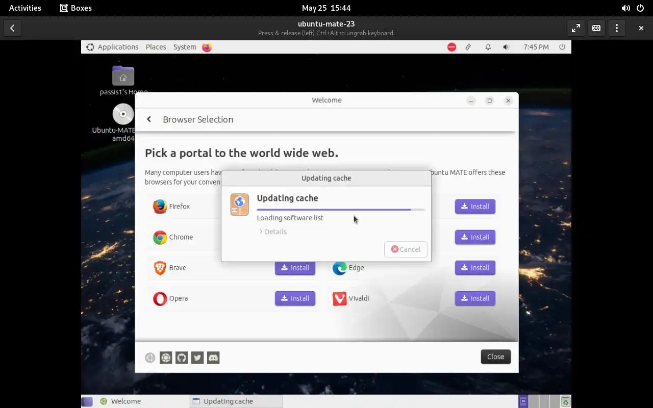Click the red update-blocked indicator in MATE panel
This screenshot has height=408, width=653.
(451, 47)
